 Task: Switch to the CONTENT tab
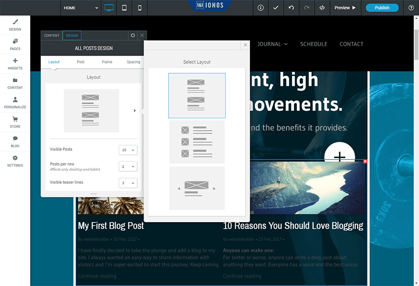coord(51,35)
